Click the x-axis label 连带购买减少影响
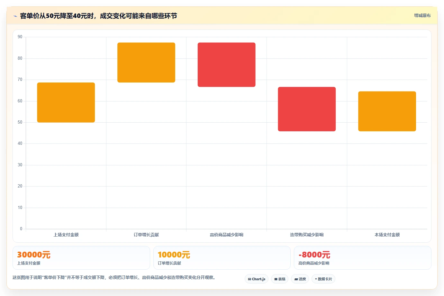Viewport: 444px width, 296px height. click(307, 235)
